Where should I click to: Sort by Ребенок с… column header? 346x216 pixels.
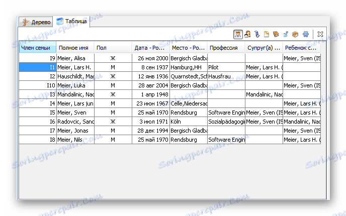click(302, 48)
